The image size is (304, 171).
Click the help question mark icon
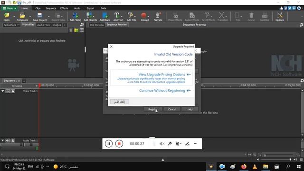(299, 8)
